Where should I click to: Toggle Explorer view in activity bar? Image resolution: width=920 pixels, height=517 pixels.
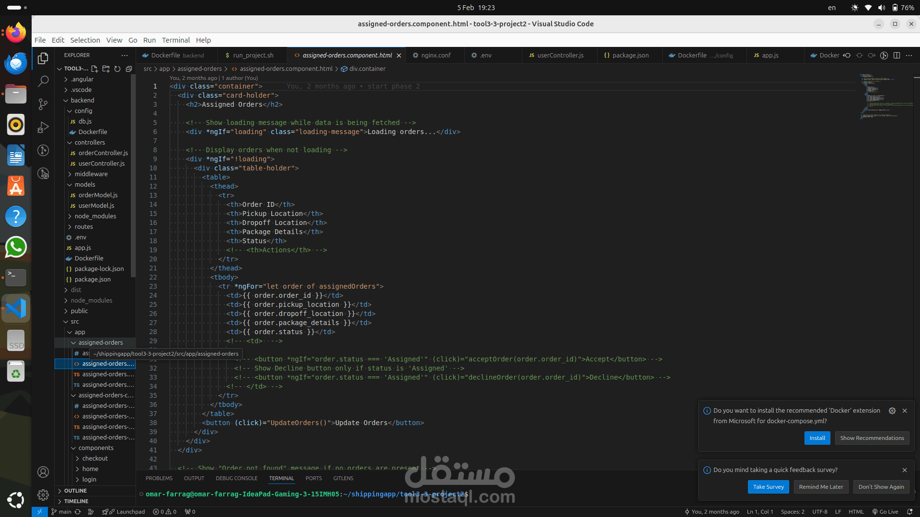pyautogui.click(x=43, y=58)
